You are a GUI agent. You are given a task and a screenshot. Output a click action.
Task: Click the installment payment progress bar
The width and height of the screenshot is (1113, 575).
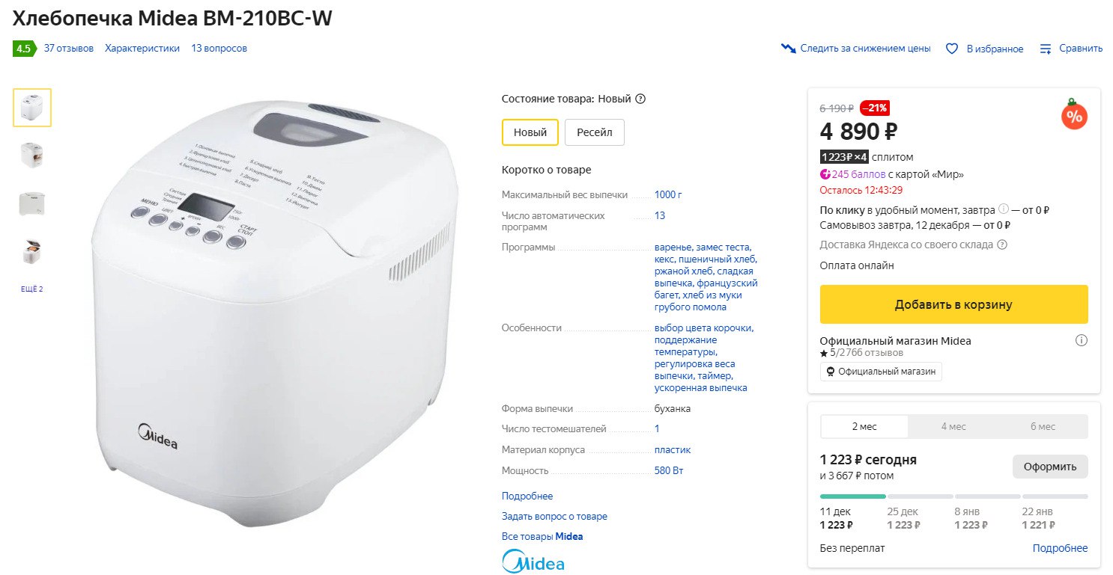click(953, 496)
